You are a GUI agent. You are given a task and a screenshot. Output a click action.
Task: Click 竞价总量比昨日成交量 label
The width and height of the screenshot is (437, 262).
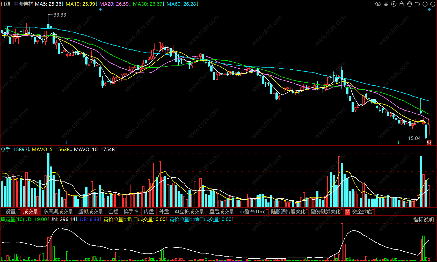tap(136, 219)
